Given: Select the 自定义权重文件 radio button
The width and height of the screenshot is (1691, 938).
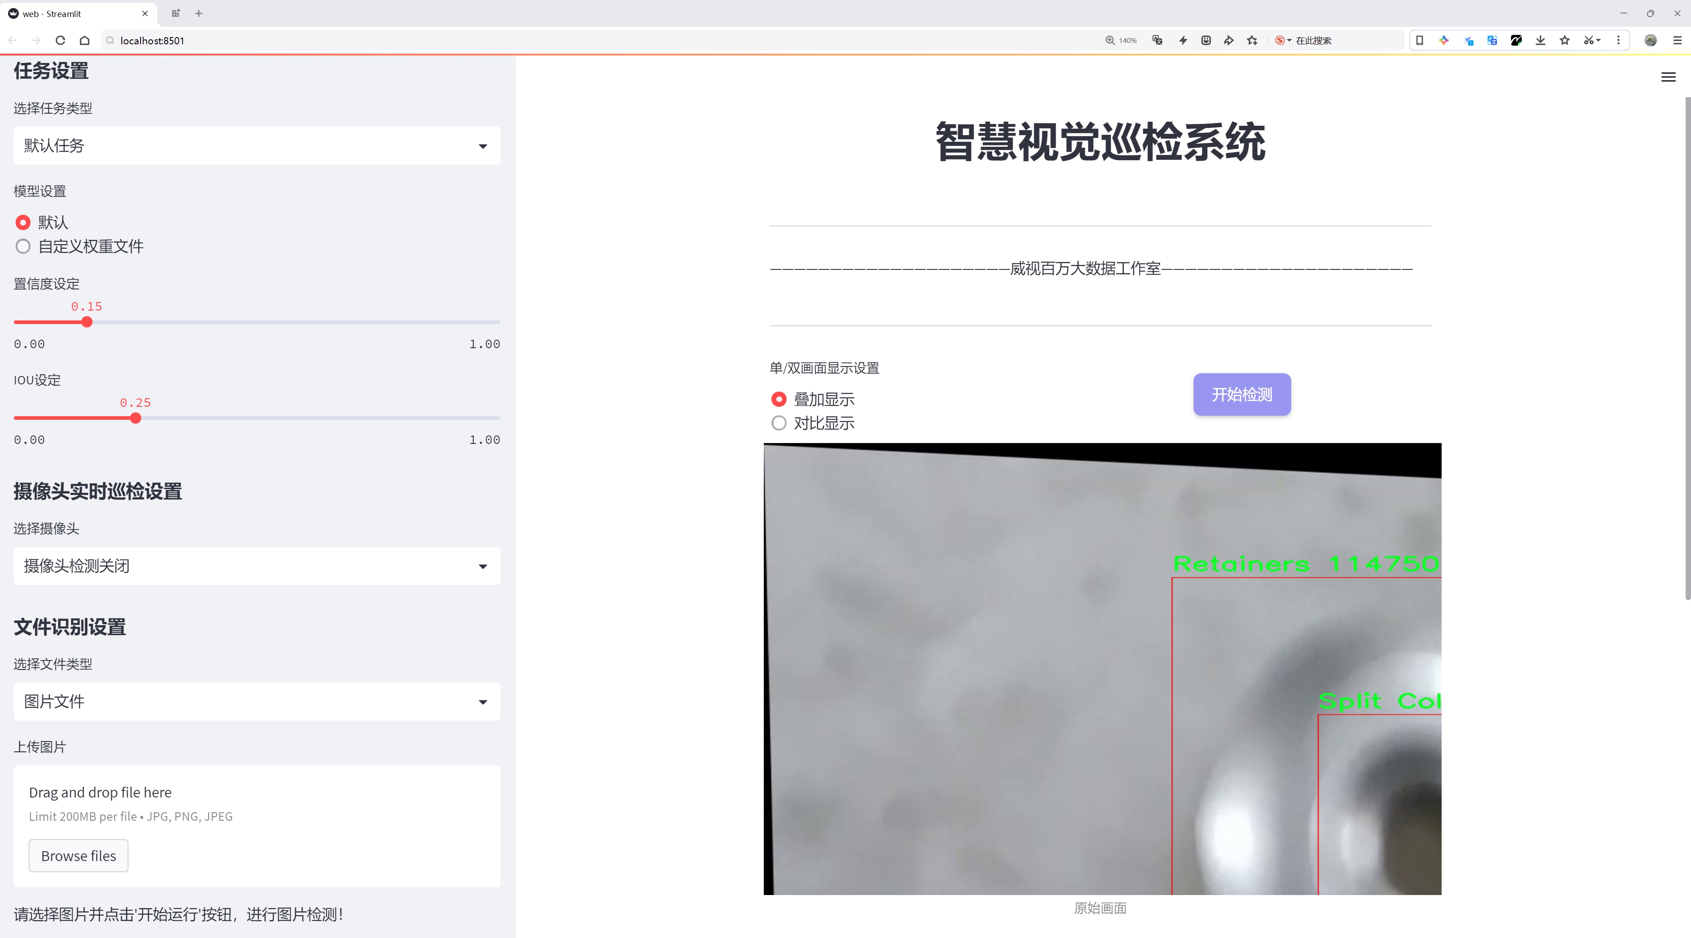Looking at the screenshot, I should click(x=23, y=247).
